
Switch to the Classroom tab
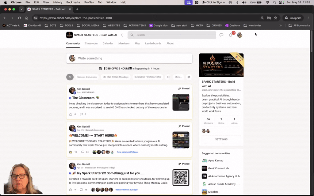pyautogui.click(x=91, y=43)
